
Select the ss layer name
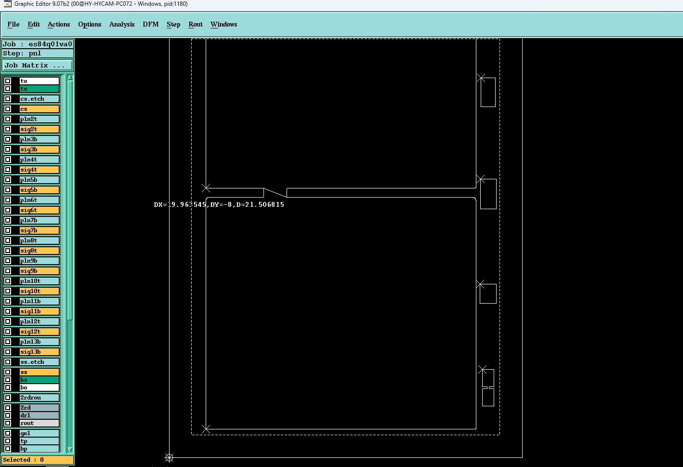click(39, 372)
